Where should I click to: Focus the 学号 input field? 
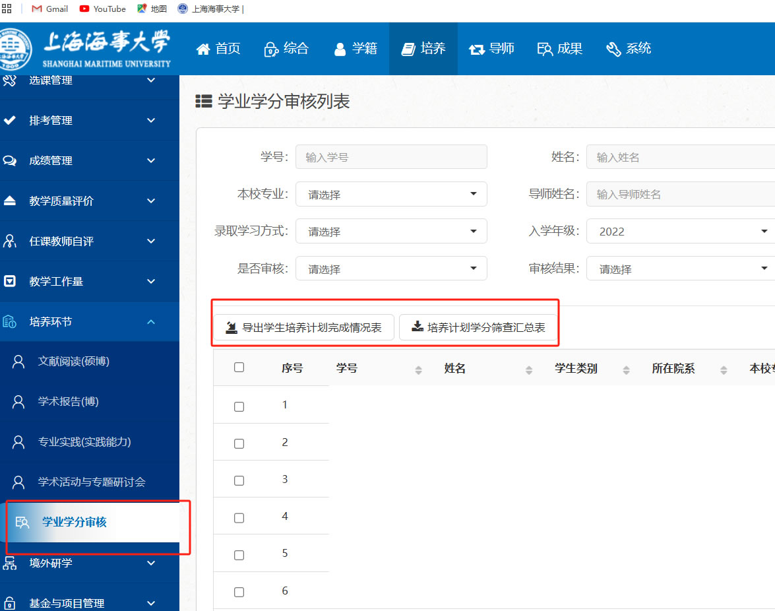pyautogui.click(x=391, y=156)
